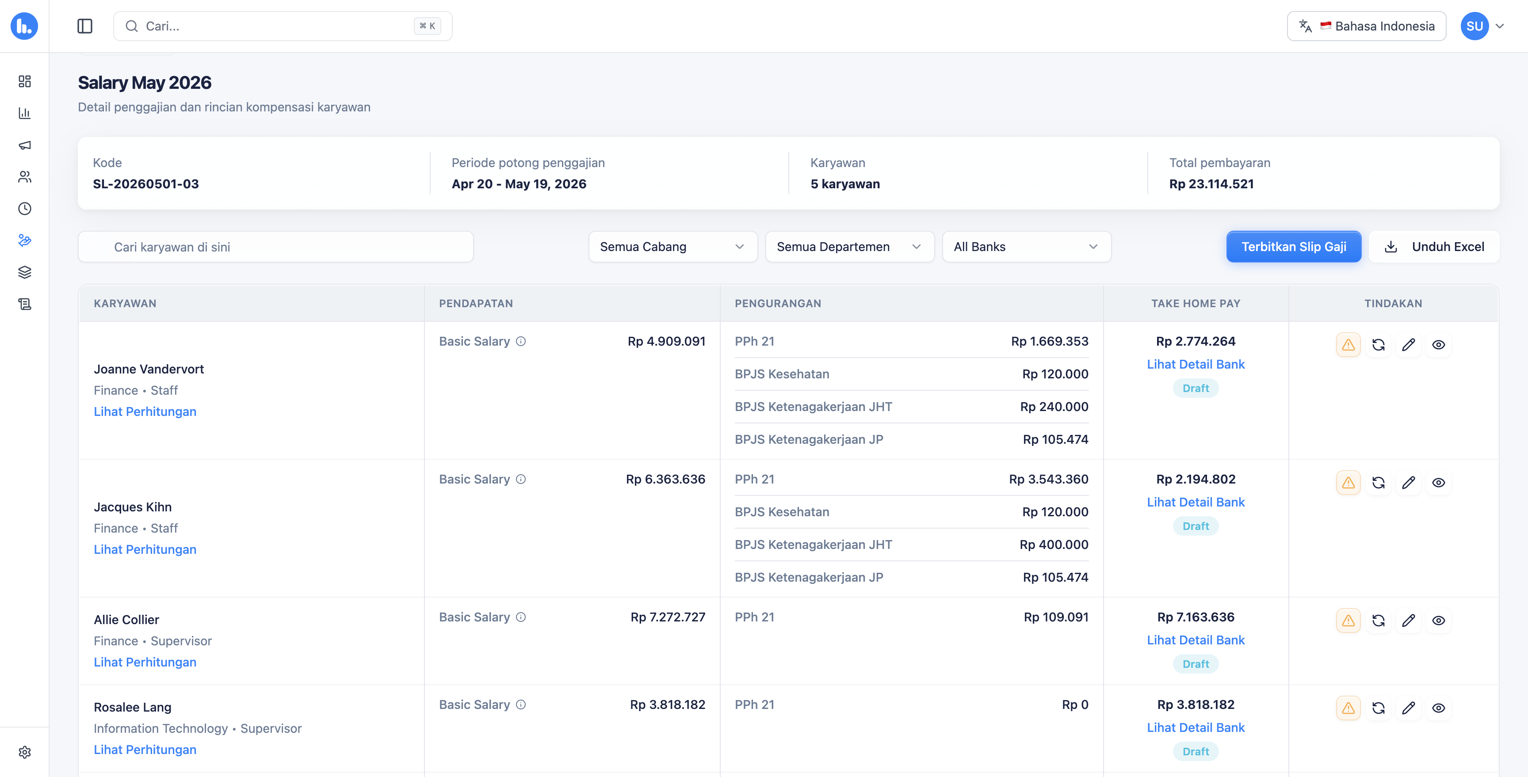
Task: Open the Semua Departemen dropdown
Action: (x=849, y=247)
